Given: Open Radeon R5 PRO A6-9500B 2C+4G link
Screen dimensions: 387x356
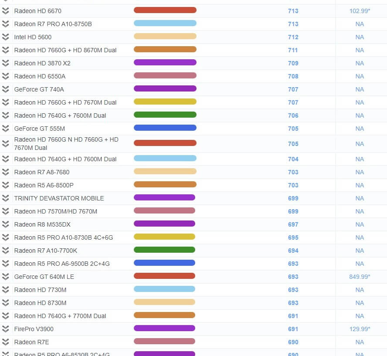Looking at the screenshot, I should tap(62, 264).
